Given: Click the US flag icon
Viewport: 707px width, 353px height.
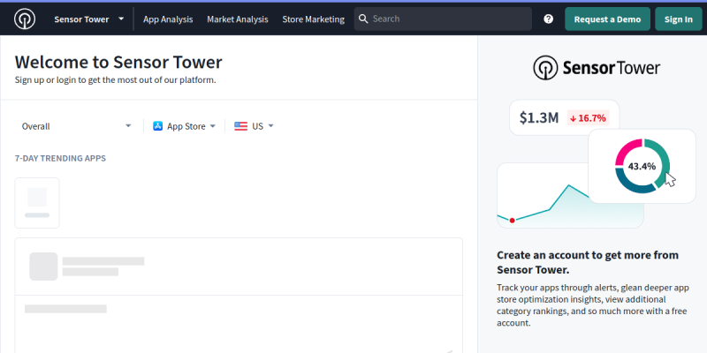Looking at the screenshot, I should point(240,126).
